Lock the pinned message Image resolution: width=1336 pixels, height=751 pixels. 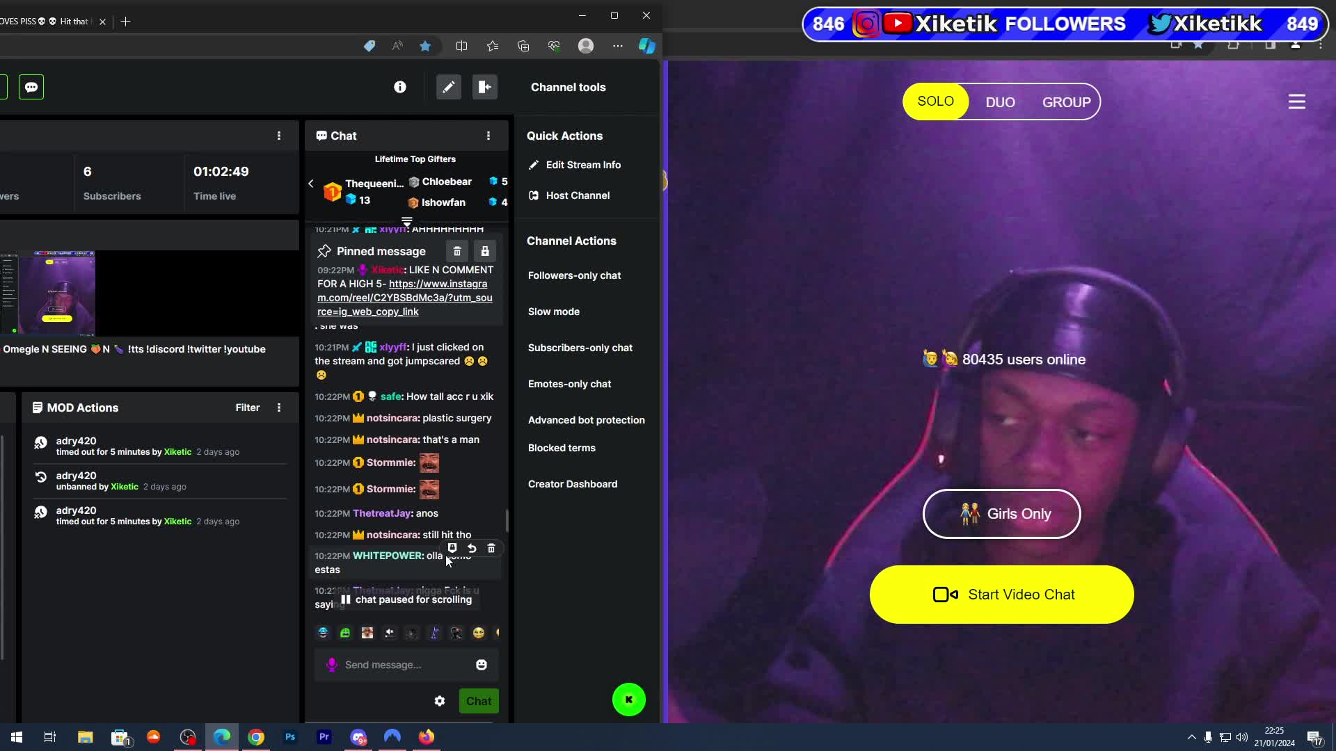coord(485,251)
